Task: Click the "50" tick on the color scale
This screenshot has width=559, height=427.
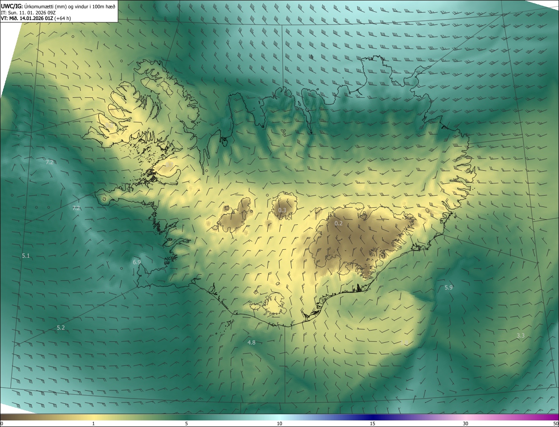Action: coord(556,424)
